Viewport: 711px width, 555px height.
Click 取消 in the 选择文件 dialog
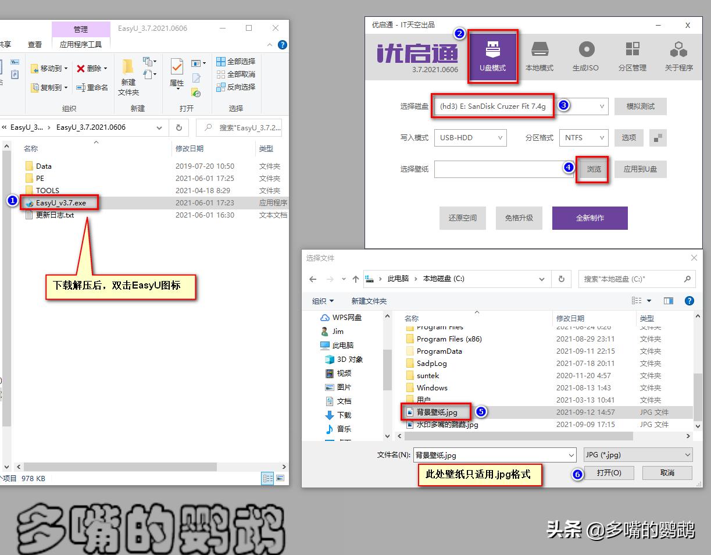[667, 473]
